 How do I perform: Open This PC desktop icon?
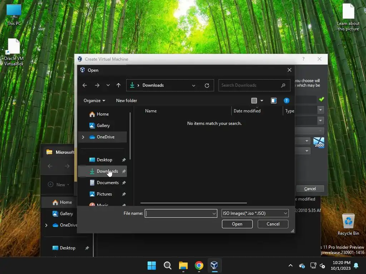pyautogui.click(x=14, y=15)
